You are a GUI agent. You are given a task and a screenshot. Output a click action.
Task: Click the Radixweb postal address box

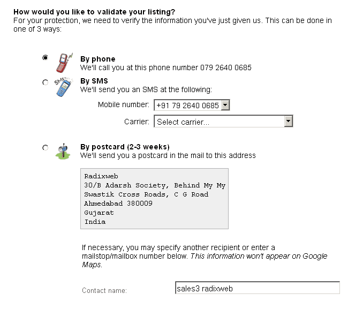point(154,199)
